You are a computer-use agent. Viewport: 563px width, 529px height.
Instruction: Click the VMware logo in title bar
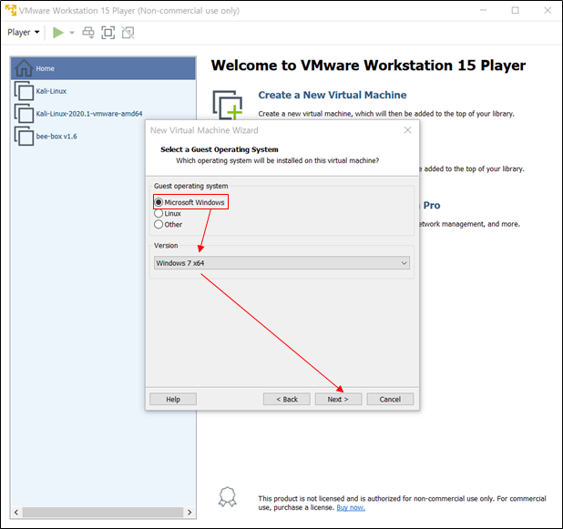(11, 10)
